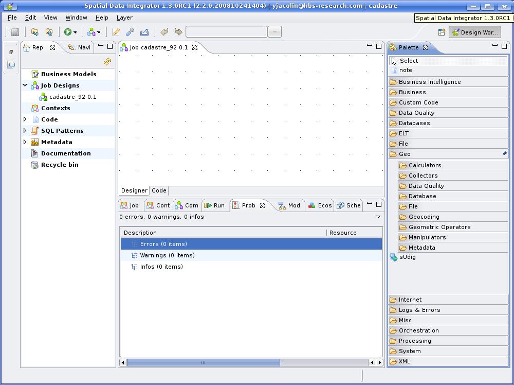Click the wrench settings toolbar icon

pyautogui.click(x=130, y=32)
